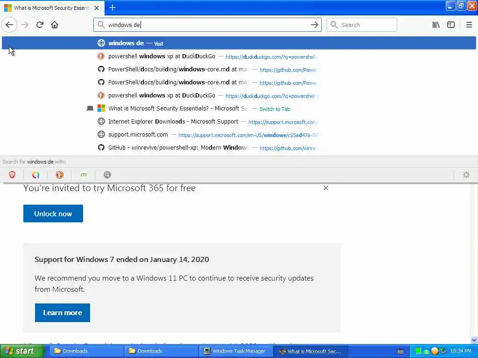Open the Library bookmarks icon
Screen dimensions: 478x358
(436, 25)
